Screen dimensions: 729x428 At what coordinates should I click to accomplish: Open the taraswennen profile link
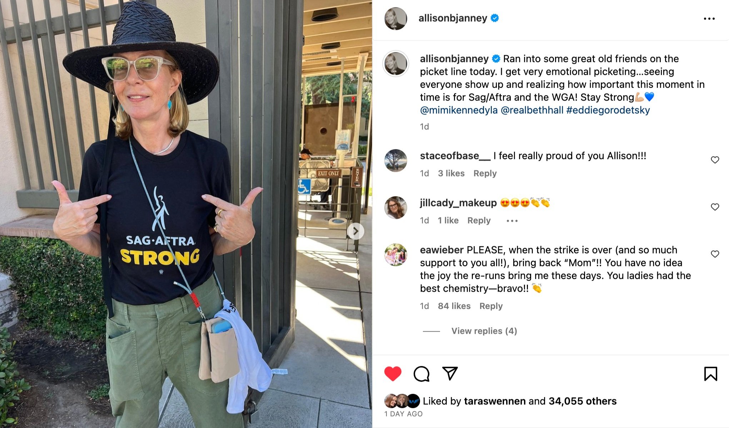tap(495, 401)
